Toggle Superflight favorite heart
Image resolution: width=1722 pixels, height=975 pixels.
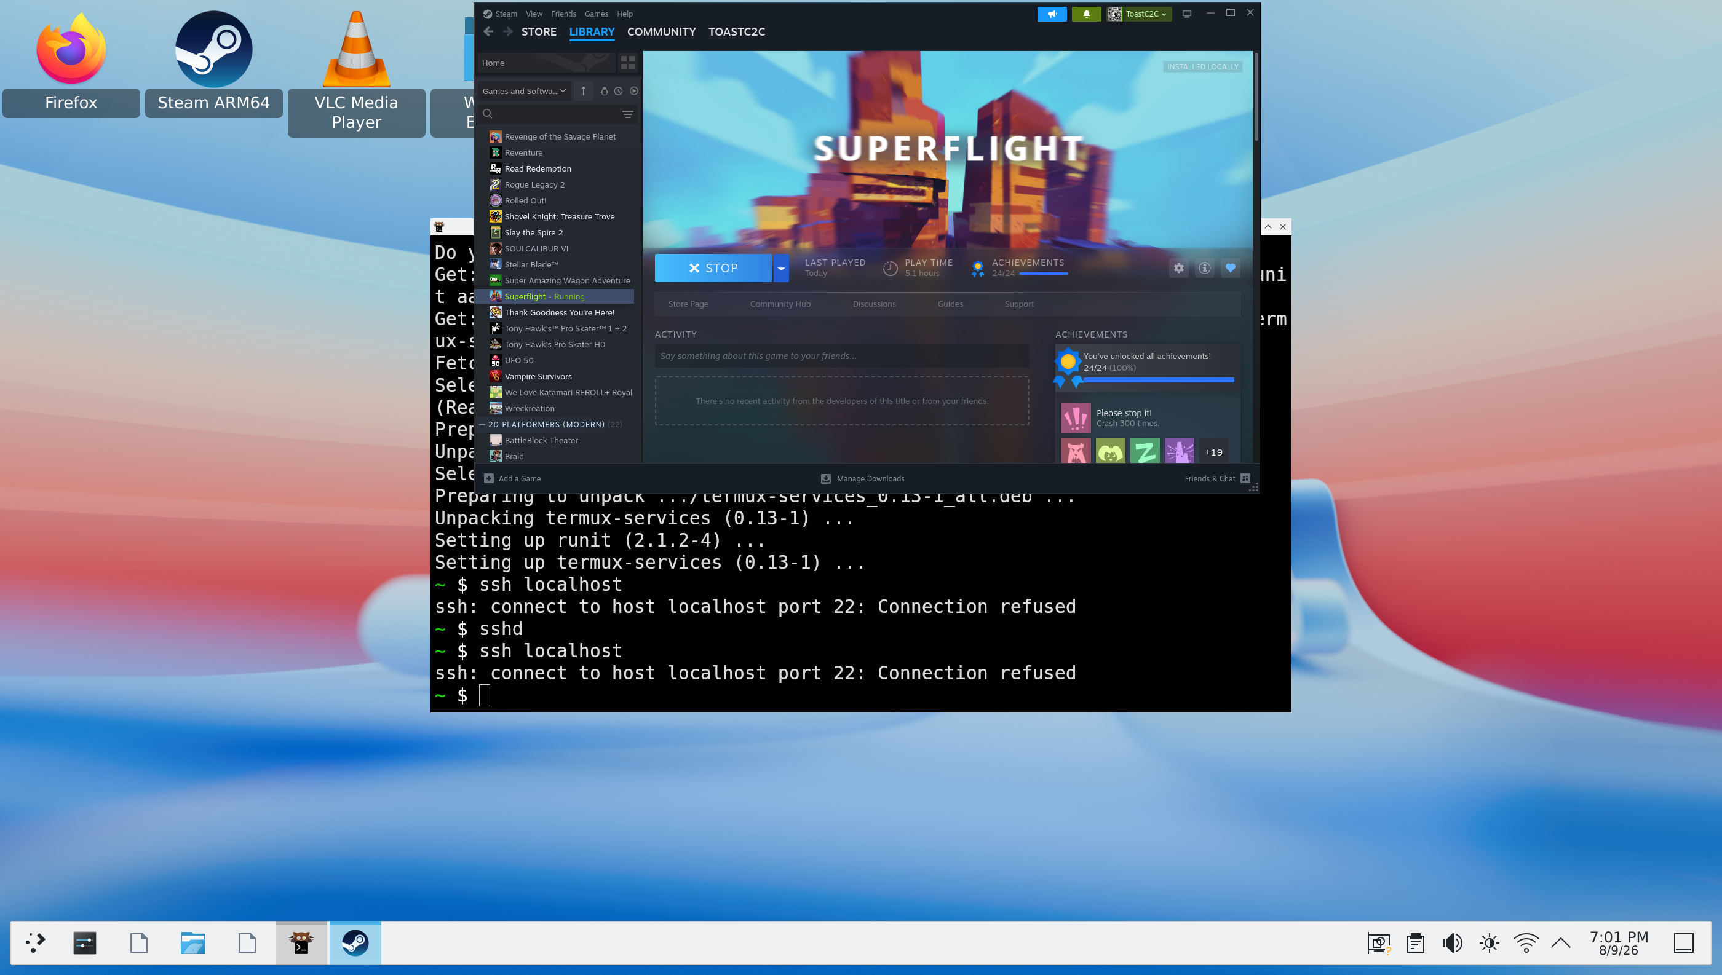tap(1231, 268)
